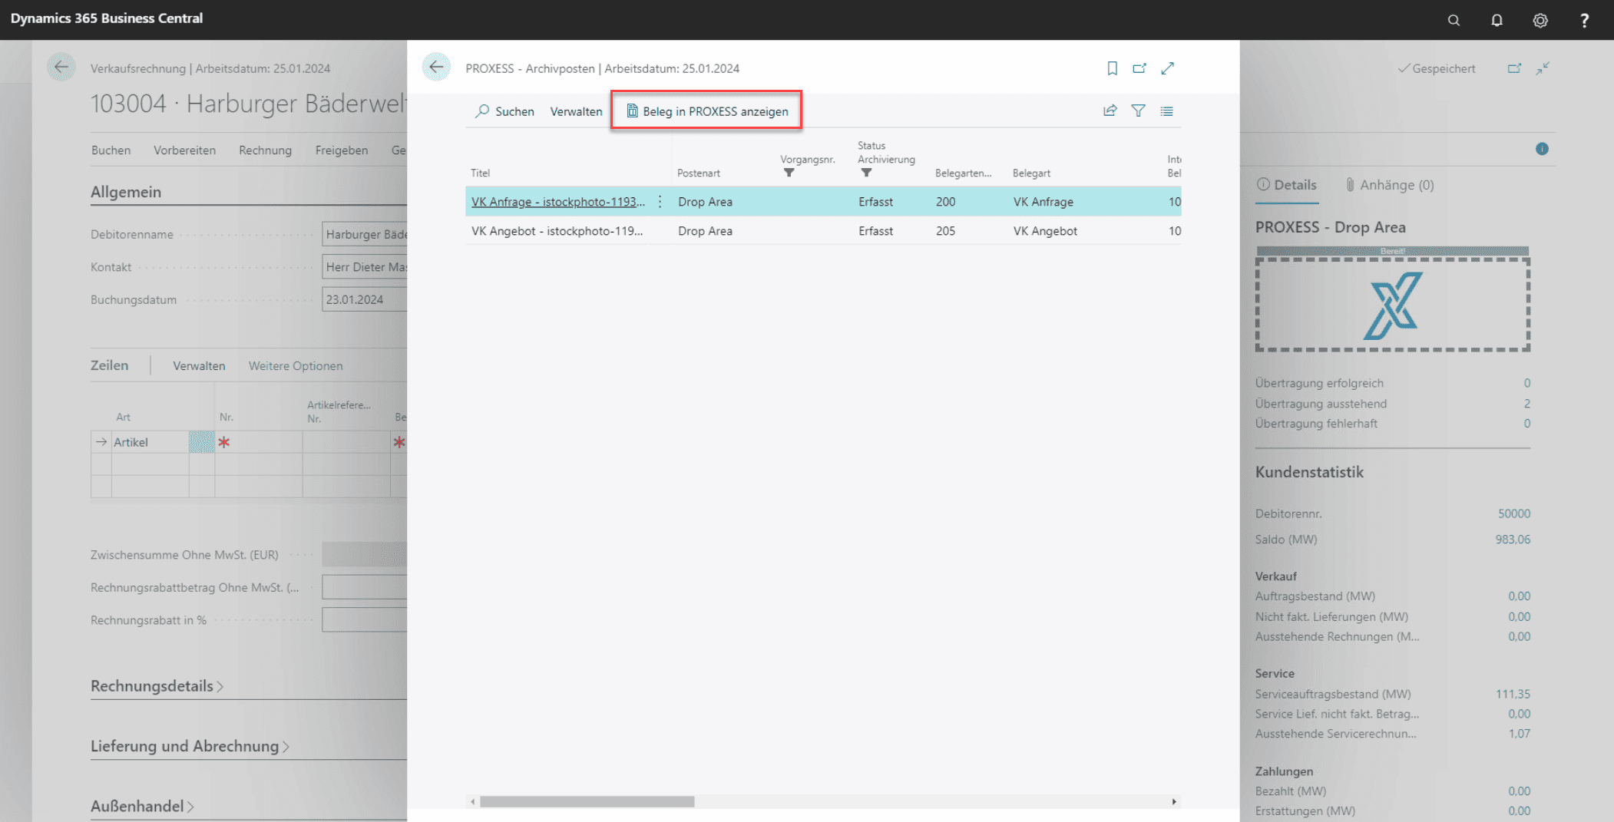The image size is (1614, 822).
Task: Open invoice page in new window icon
Action: (1514, 68)
